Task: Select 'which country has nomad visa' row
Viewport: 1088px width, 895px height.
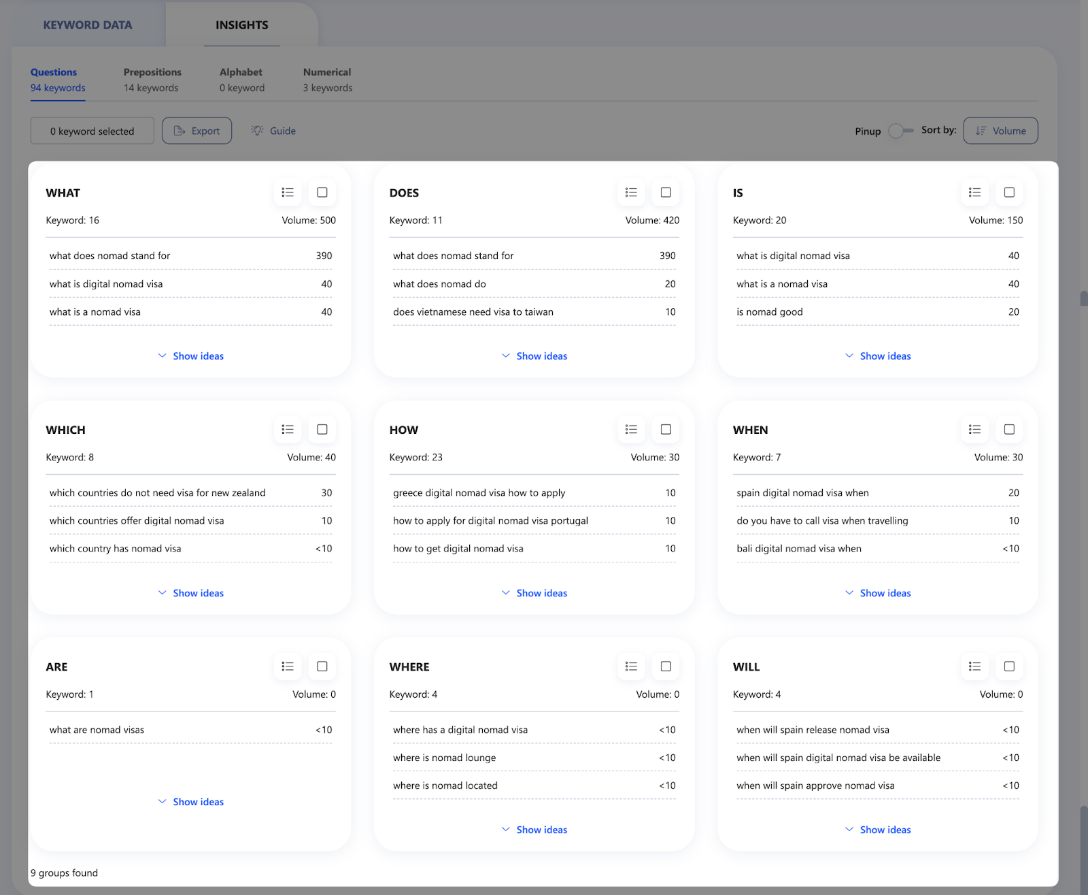Action: pyautogui.click(x=191, y=548)
